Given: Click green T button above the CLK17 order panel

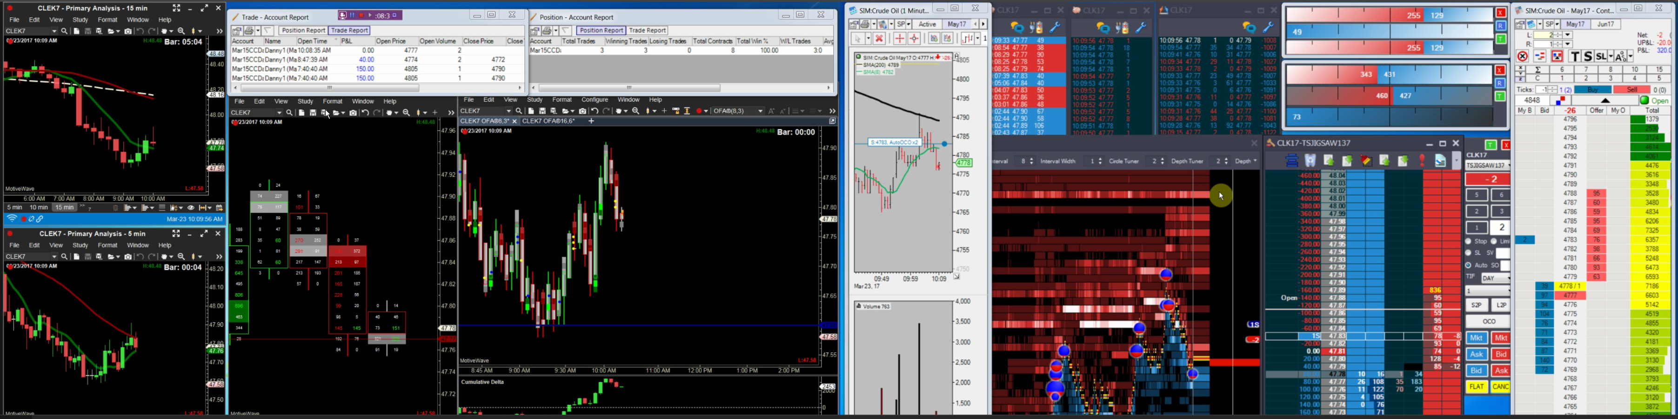Looking at the screenshot, I should click(1491, 145).
